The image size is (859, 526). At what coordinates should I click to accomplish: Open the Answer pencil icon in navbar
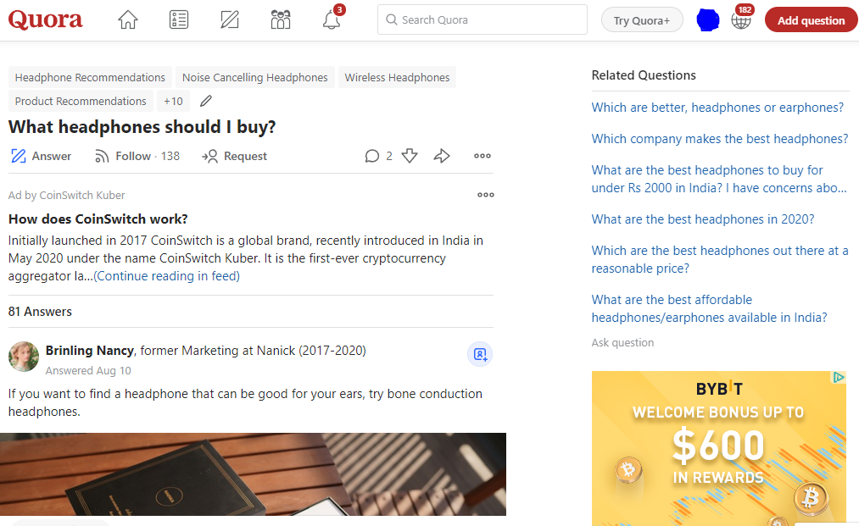pyautogui.click(x=230, y=19)
